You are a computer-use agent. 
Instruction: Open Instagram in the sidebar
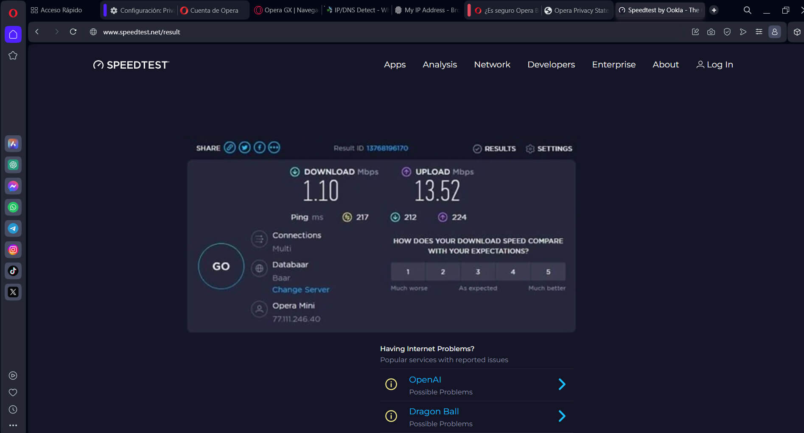pos(13,250)
